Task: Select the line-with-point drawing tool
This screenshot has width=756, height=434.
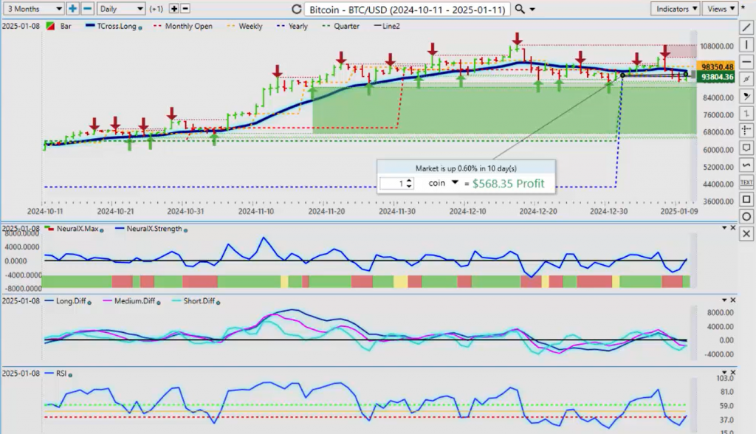Action: tap(746, 79)
